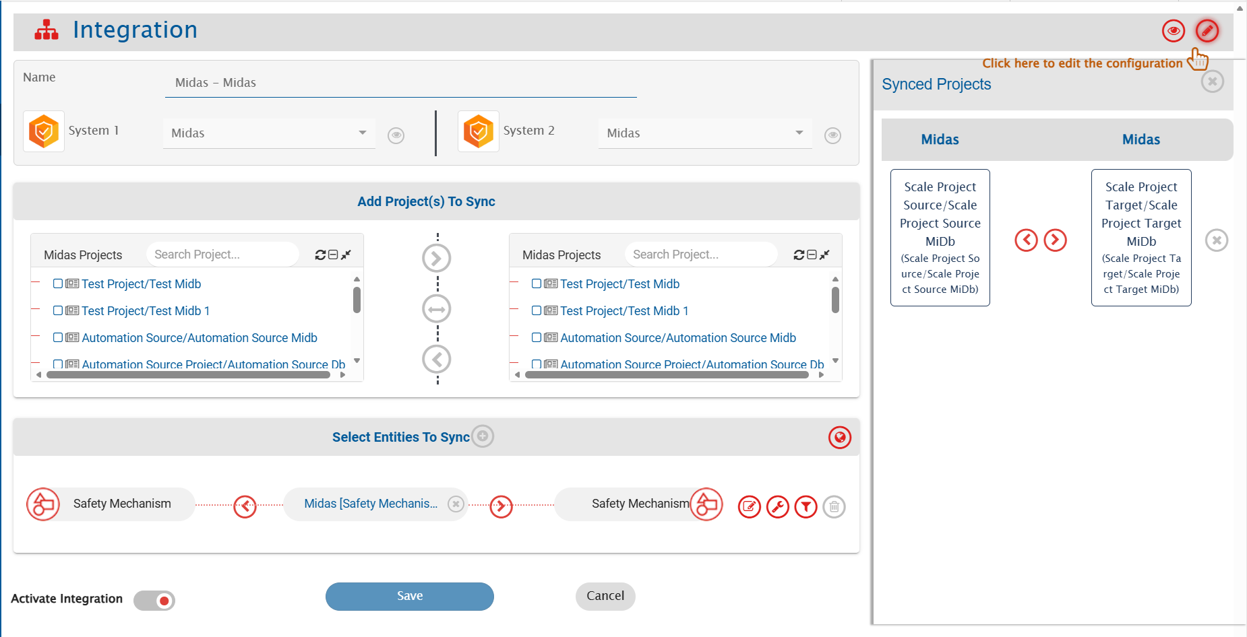Toggle the Activate Integration switch
Image resolution: width=1247 pixels, height=637 pixels.
click(154, 600)
